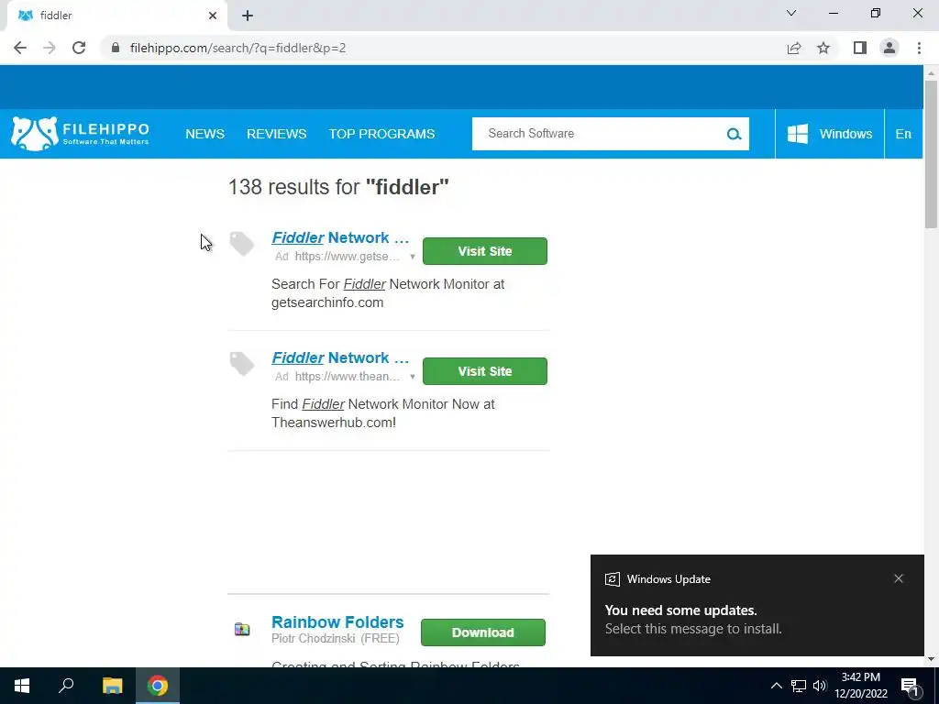Click the Chrome icon in the taskbar

(158, 686)
